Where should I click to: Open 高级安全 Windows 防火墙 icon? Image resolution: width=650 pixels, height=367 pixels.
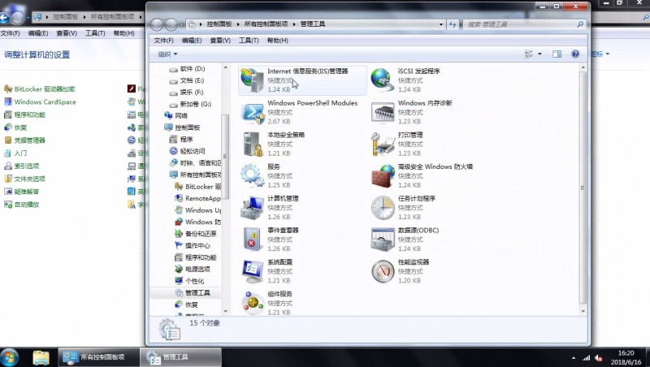tap(382, 176)
